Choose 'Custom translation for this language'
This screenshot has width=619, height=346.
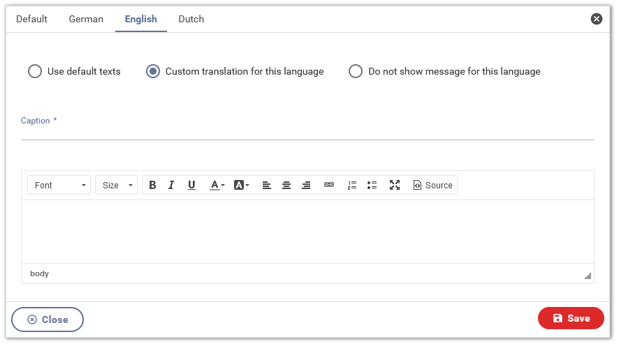point(153,71)
